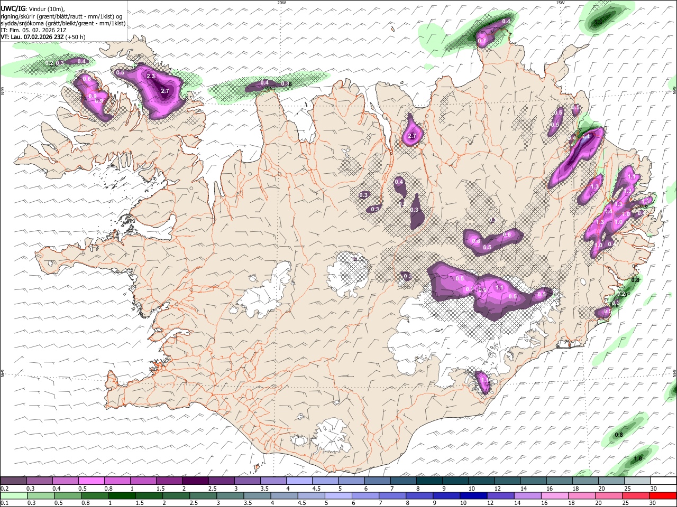The height and width of the screenshot is (507, 677).
Task: Click the 30 label under the lower legend row
Action: [x=653, y=503]
